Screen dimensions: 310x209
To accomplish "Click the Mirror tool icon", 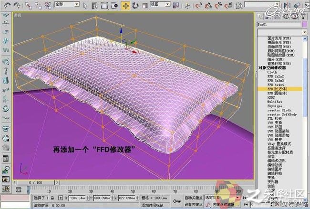I will [x=287, y=5].
